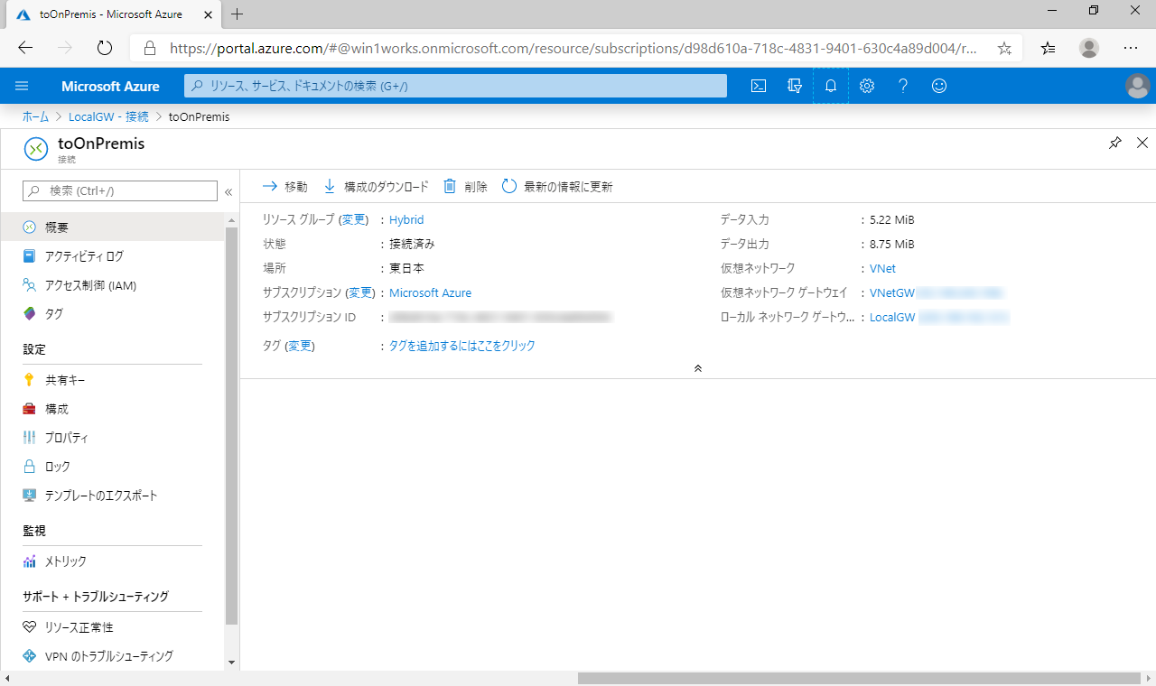Click the browser address bar URL

tap(573, 48)
